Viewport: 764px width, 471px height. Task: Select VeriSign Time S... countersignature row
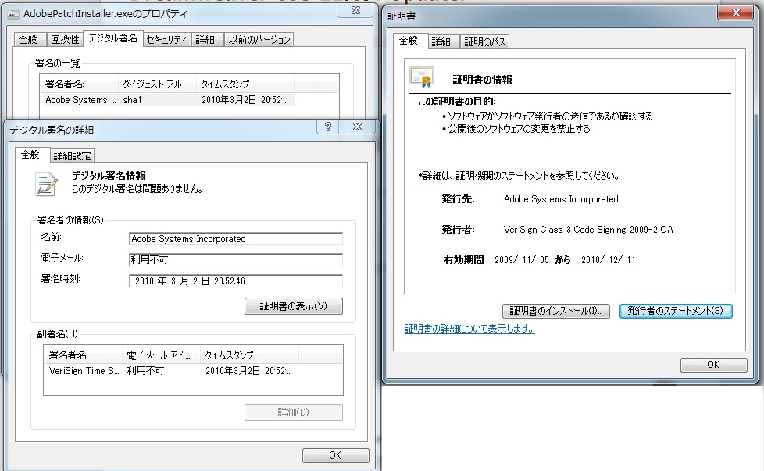point(171,371)
